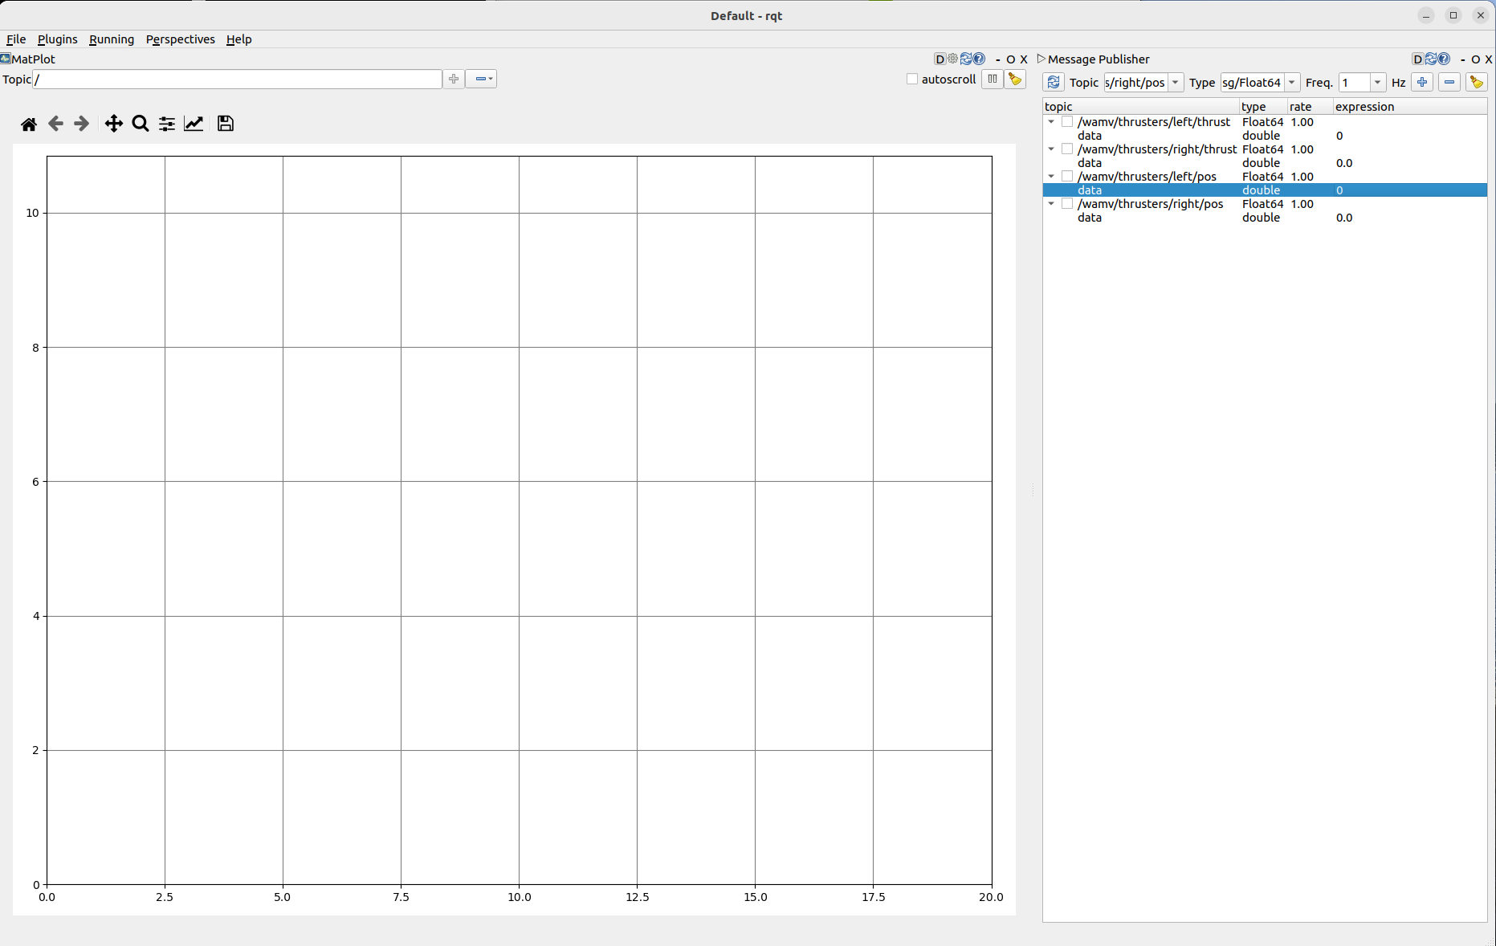Screen dimensions: 1496x946
Task: Select the Zoom to rectangle tool
Action: click(x=141, y=124)
